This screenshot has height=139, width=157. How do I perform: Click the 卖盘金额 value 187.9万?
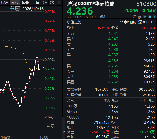[102, 89]
